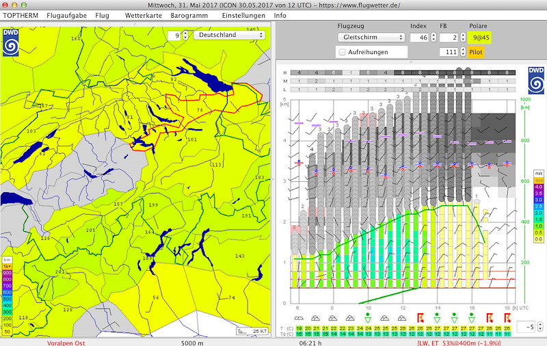Image resolution: width=547 pixels, height=346 pixels.
Task: Click the red thunderstorm icon at 17 UTC
Action: [490, 318]
